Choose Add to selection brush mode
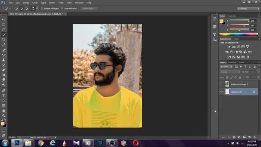The width and height of the screenshot is (261, 147). [22, 9]
